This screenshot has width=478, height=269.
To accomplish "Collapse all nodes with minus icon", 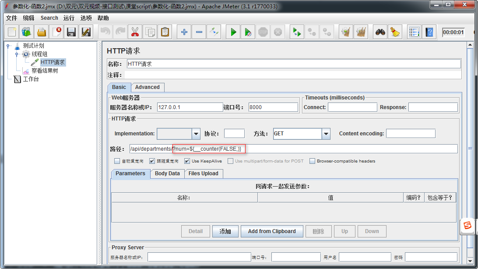I will [x=199, y=32].
